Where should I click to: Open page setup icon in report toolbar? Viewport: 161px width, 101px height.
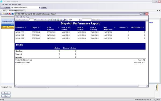(61, 20)
